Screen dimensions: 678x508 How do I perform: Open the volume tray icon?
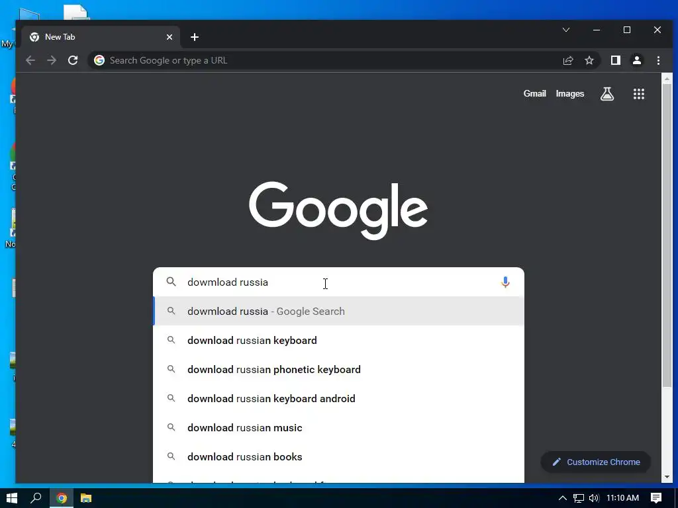click(594, 498)
